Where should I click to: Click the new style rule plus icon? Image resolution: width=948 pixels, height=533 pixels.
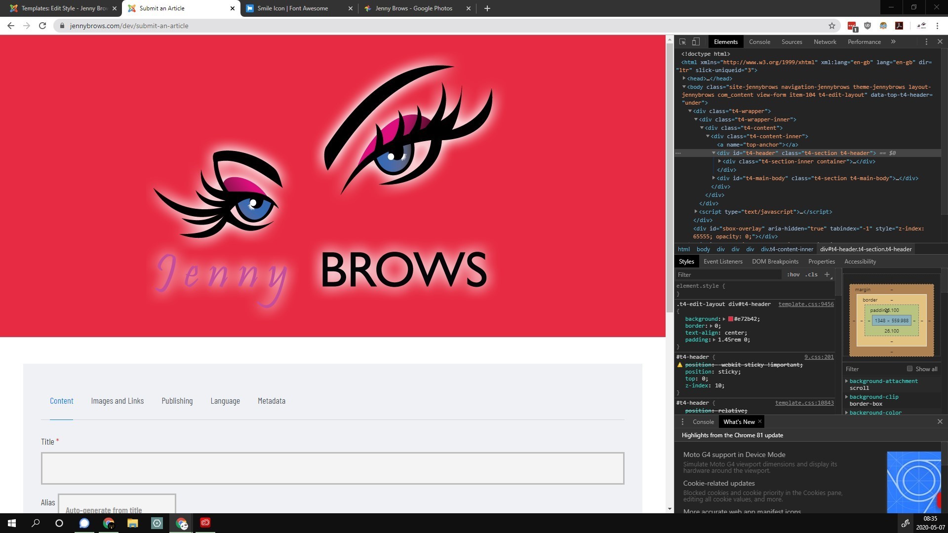tap(827, 274)
